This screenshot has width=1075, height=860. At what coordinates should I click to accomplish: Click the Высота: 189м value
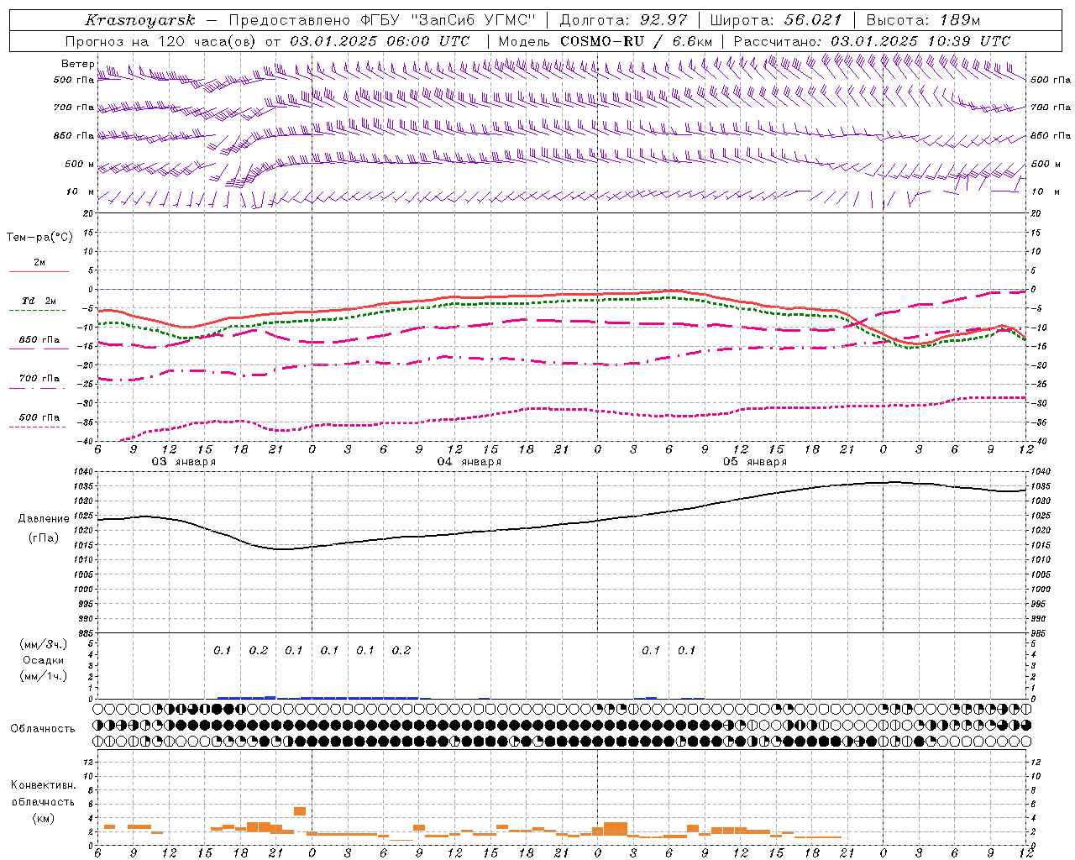(x=923, y=20)
